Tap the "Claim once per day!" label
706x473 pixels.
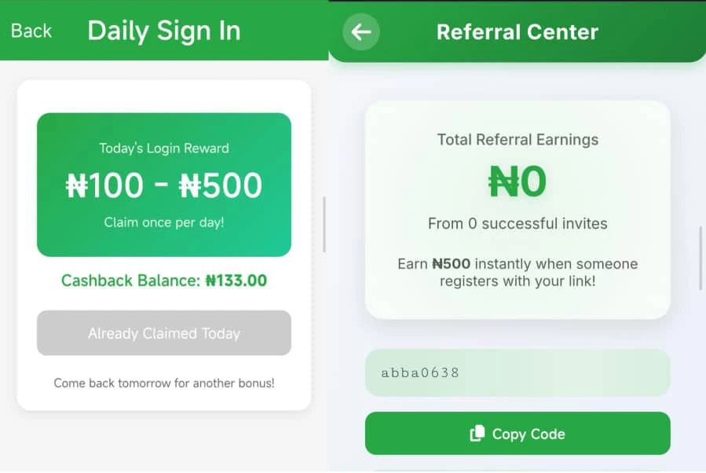tap(163, 222)
